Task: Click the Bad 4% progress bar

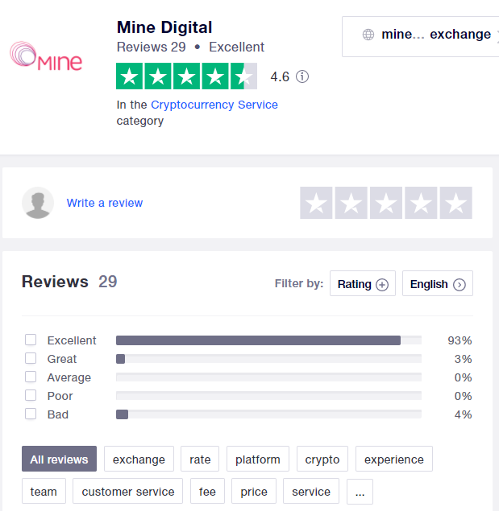Action: (268, 414)
